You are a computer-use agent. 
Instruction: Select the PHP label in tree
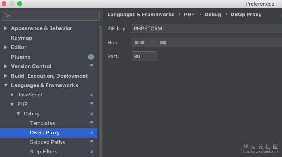click(23, 104)
